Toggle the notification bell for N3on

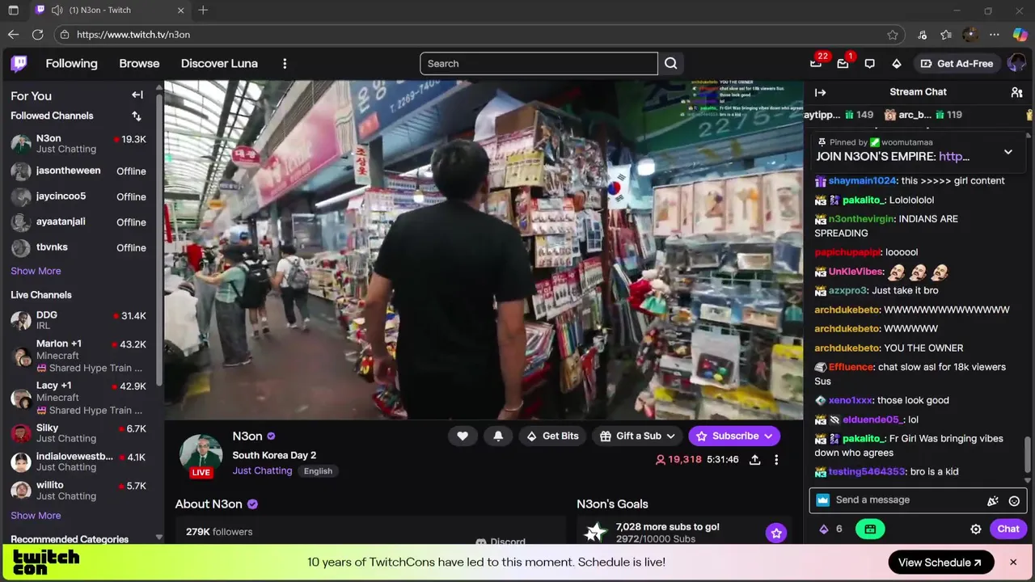pyautogui.click(x=498, y=436)
